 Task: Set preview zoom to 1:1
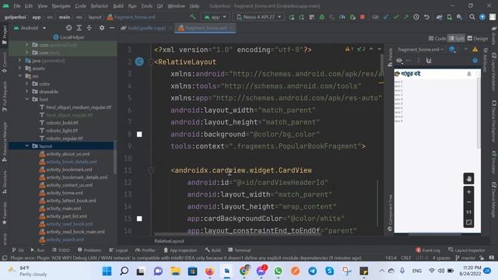tap(468, 212)
